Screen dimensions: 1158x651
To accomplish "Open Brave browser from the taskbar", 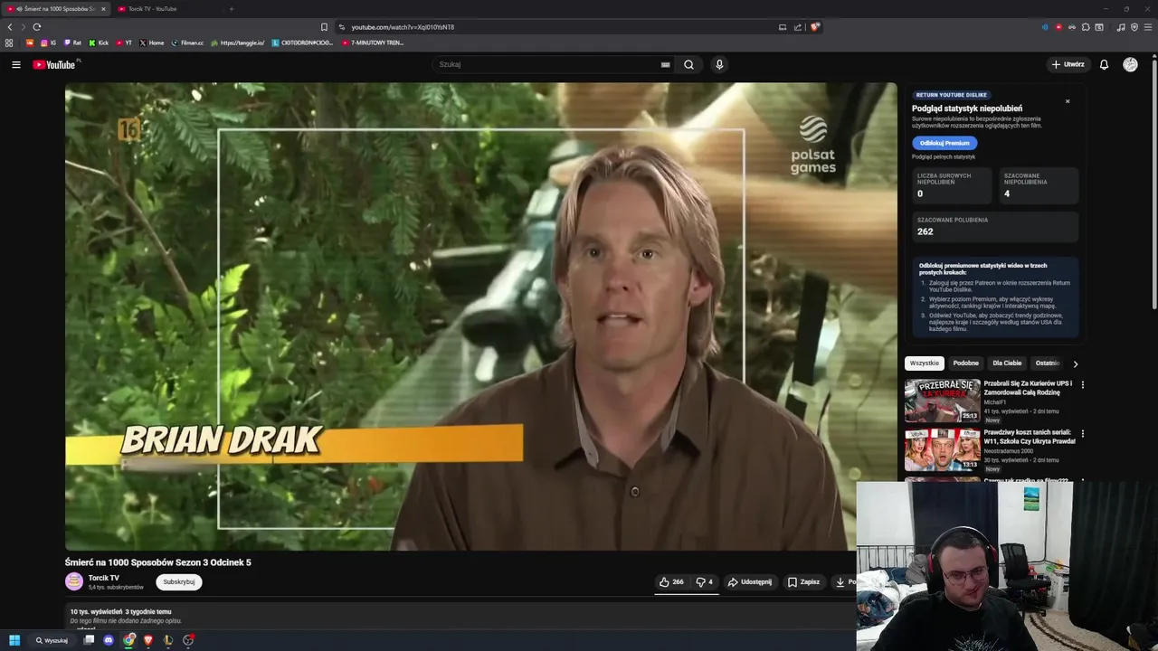I will [x=148, y=640].
